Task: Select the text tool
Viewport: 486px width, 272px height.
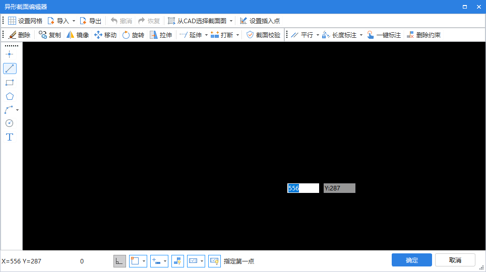Action: click(x=10, y=137)
